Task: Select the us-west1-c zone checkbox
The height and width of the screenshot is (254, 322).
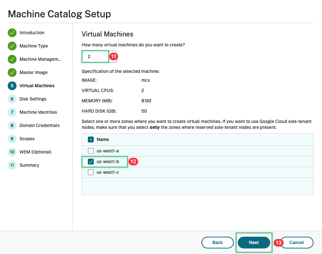Action: click(x=91, y=172)
